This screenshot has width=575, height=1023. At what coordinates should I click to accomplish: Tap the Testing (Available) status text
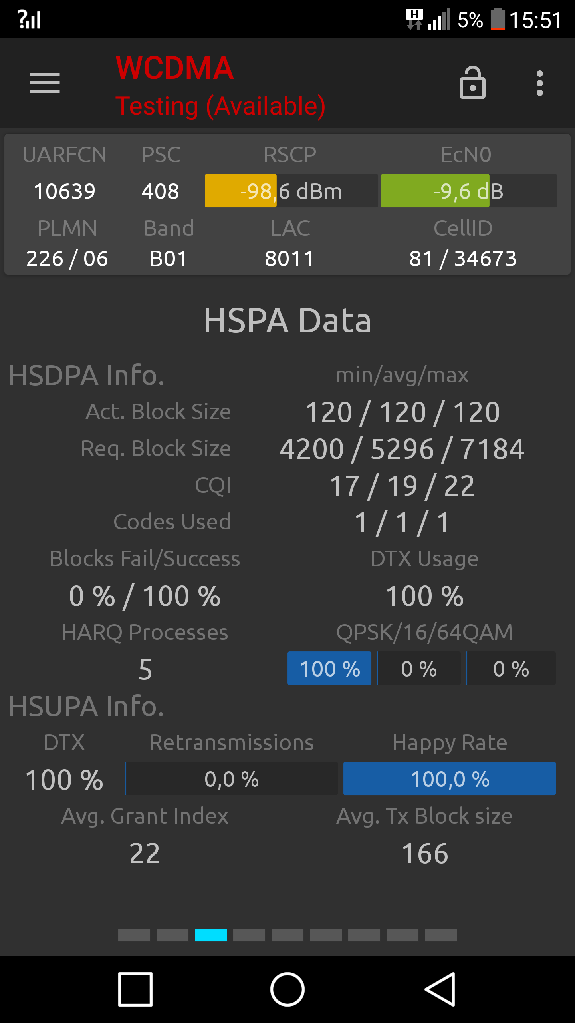[x=220, y=106]
